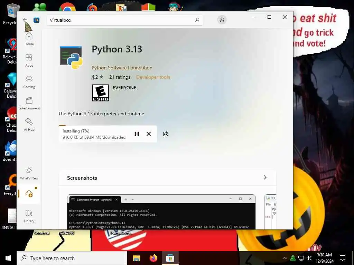The width and height of the screenshot is (354, 265).
Task: Click the Python 3.13 interpreter description text
Action: tap(101, 114)
